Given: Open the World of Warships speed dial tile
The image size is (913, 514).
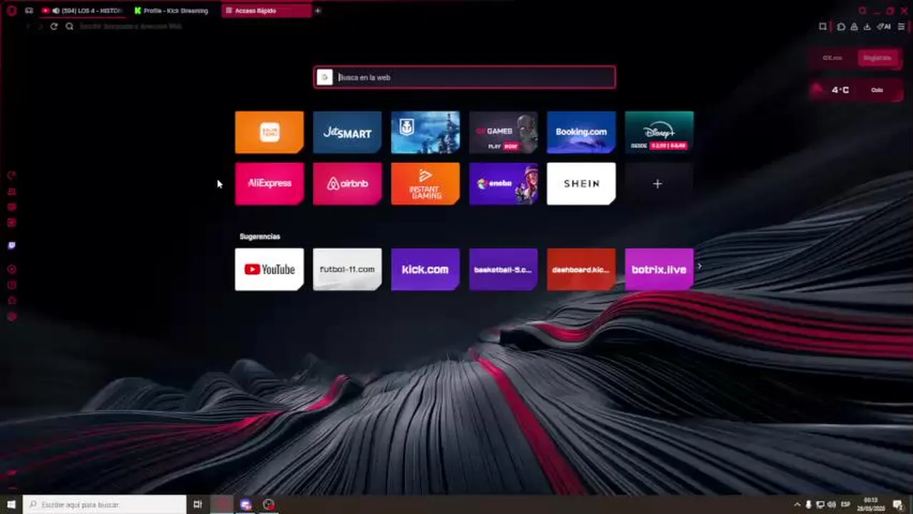Looking at the screenshot, I should point(425,132).
